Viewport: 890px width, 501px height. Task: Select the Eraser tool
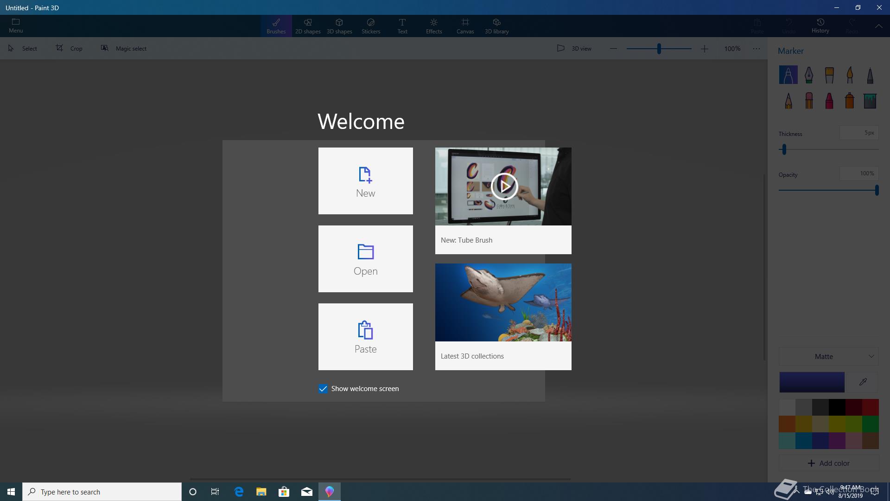pos(808,100)
